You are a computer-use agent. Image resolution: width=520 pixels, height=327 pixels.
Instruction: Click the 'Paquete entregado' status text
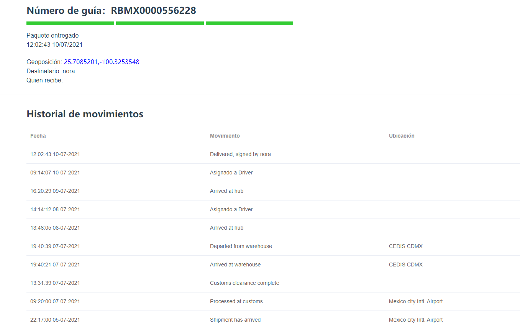52,35
